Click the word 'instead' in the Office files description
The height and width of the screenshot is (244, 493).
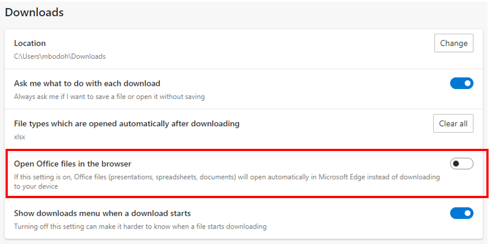coord(377,177)
